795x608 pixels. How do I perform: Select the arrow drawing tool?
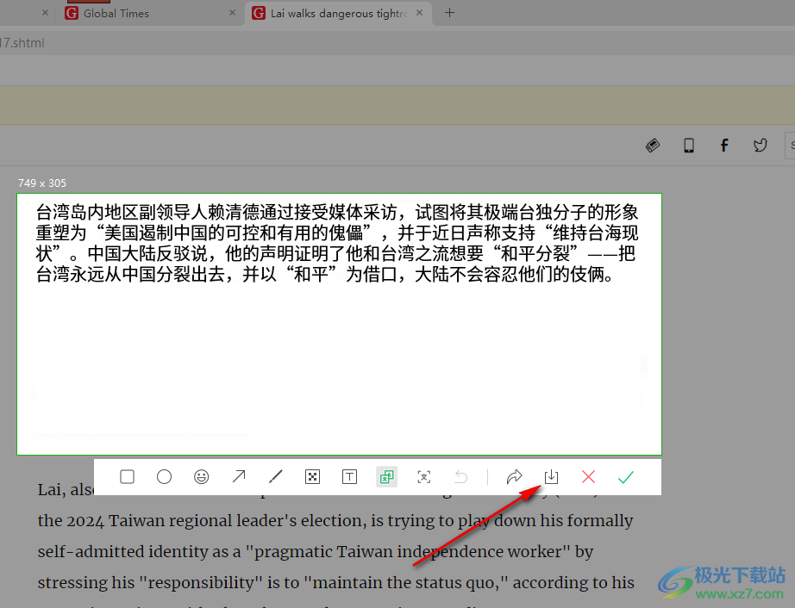[238, 476]
